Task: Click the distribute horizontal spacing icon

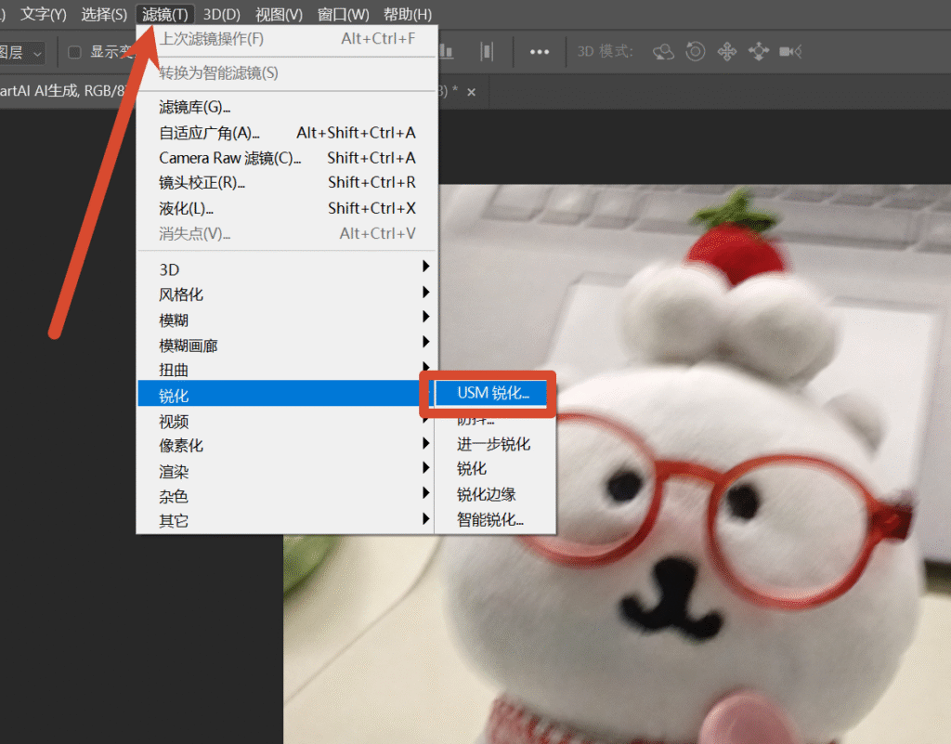Action: click(x=487, y=51)
